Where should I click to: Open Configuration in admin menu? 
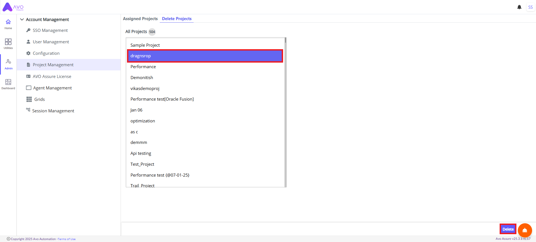46,53
